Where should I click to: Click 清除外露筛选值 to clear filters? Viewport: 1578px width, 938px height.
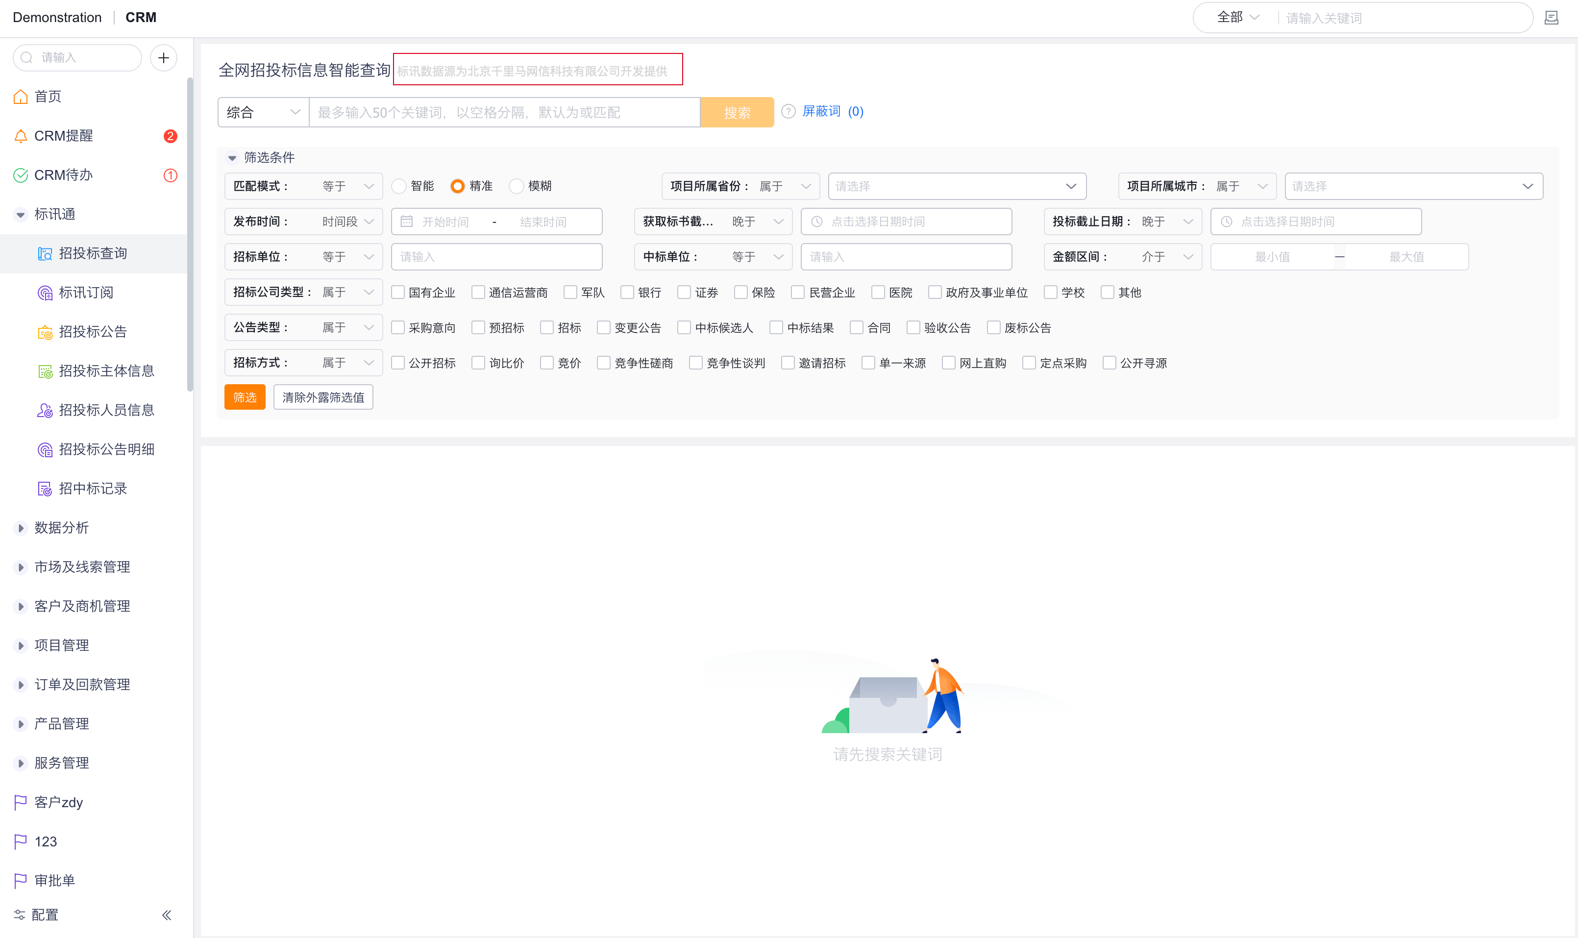click(322, 397)
